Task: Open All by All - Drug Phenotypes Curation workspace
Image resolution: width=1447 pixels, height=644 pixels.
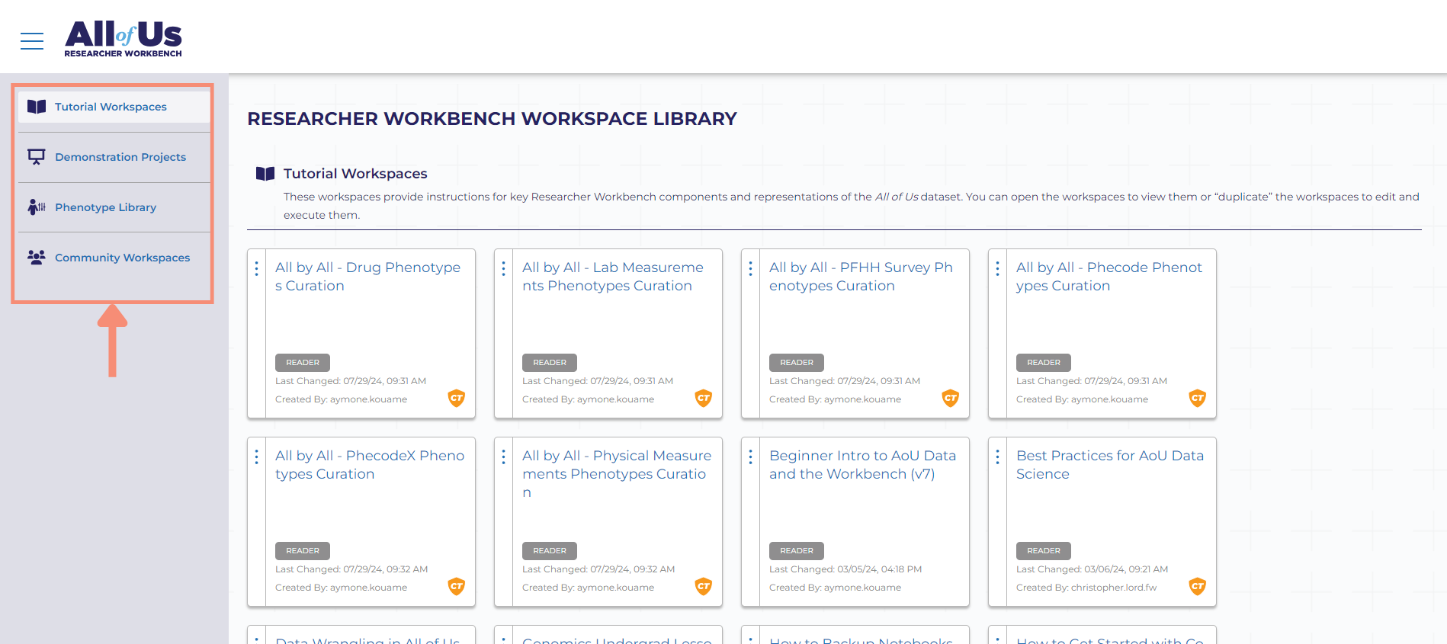Action: 367,277
